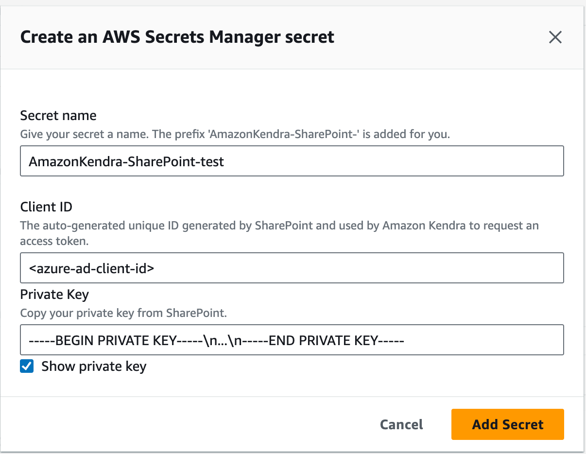The width and height of the screenshot is (586, 454).
Task: Click the dialog title 'Create an AWS Secrets Manager secret'
Action: pyautogui.click(x=177, y=37)
